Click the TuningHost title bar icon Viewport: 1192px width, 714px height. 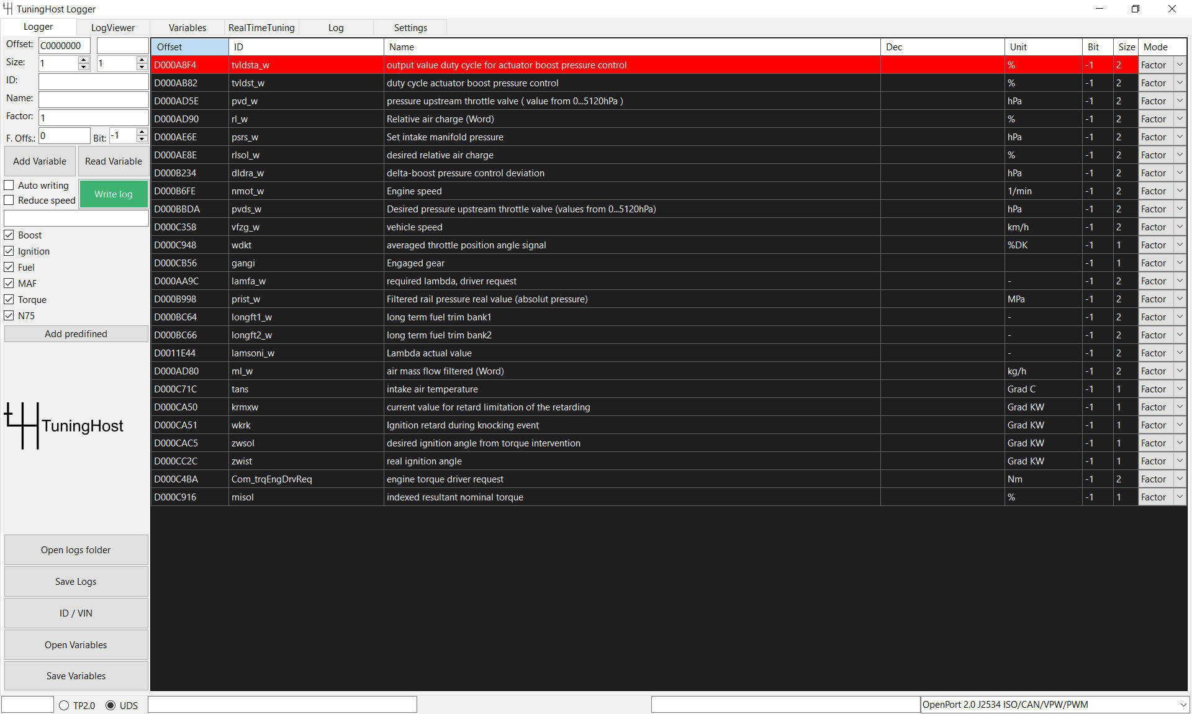coord(7,9)
